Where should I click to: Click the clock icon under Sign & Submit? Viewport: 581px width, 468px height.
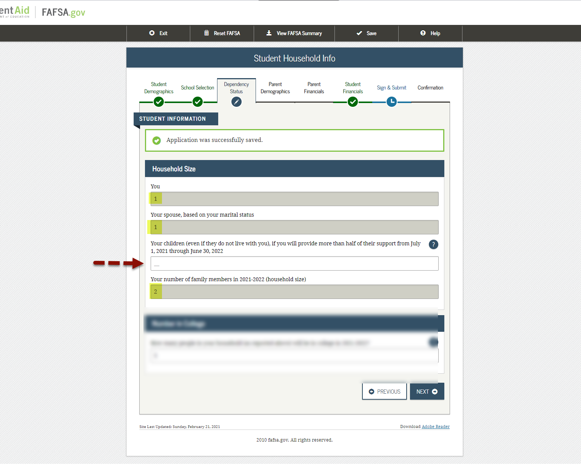pyautogui.click(x=391, y=102)
